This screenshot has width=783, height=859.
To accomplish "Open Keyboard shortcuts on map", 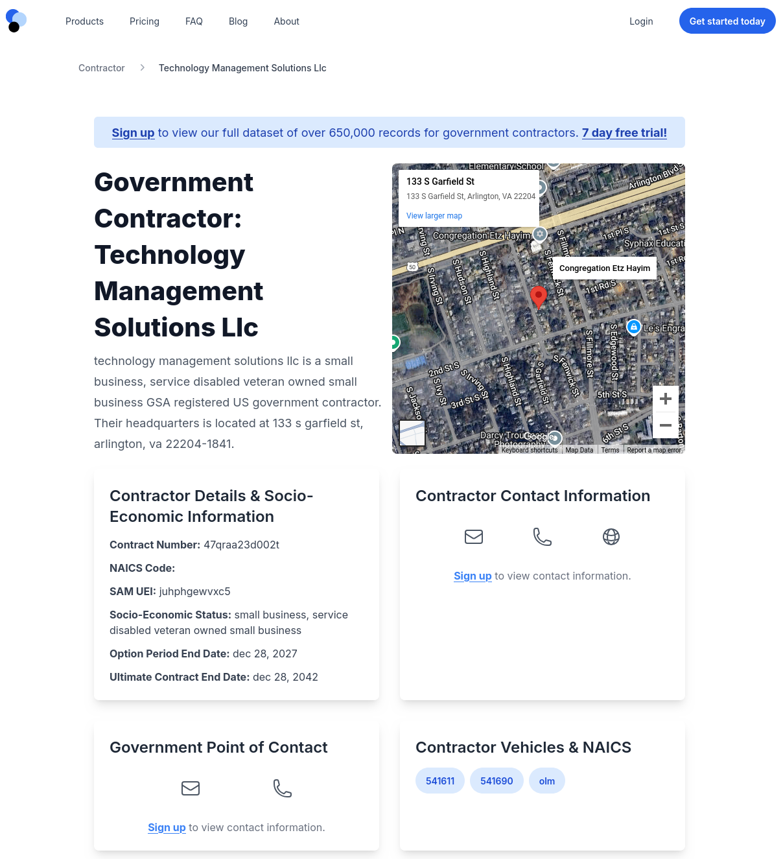I will 530,450.
